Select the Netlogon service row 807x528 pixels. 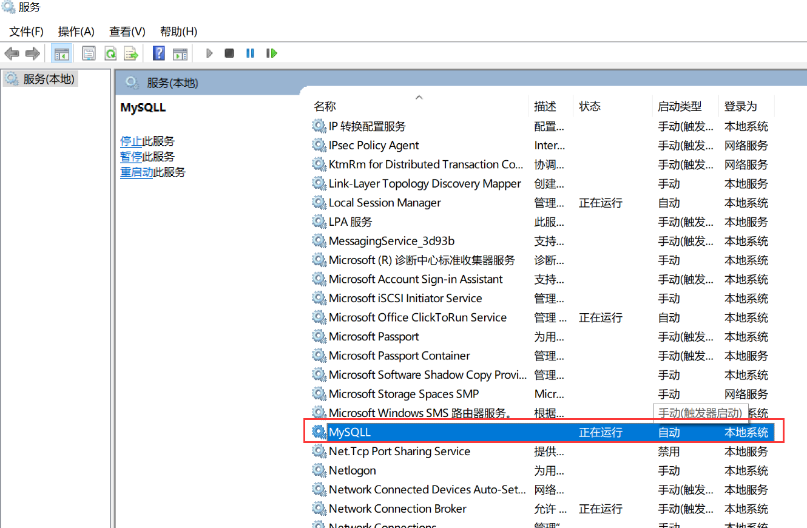pos(353,470)
